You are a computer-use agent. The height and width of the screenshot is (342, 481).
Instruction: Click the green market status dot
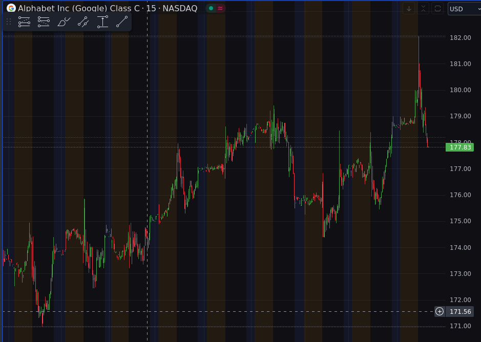pos(211,8)
